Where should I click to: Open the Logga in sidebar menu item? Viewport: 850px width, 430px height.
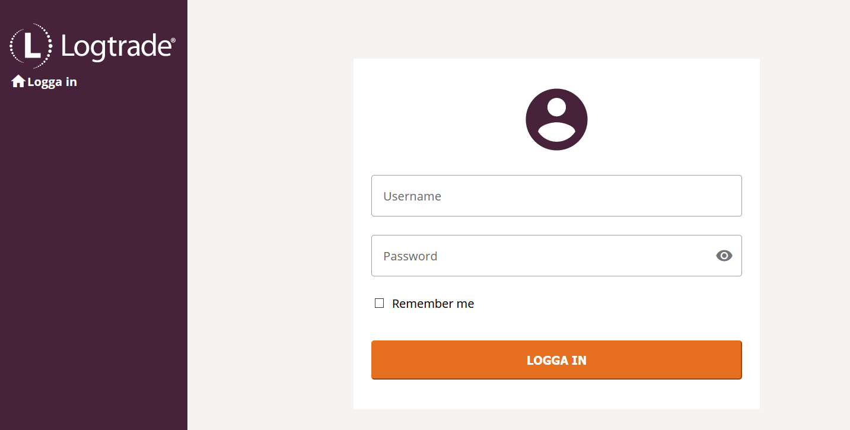(52, 82)
